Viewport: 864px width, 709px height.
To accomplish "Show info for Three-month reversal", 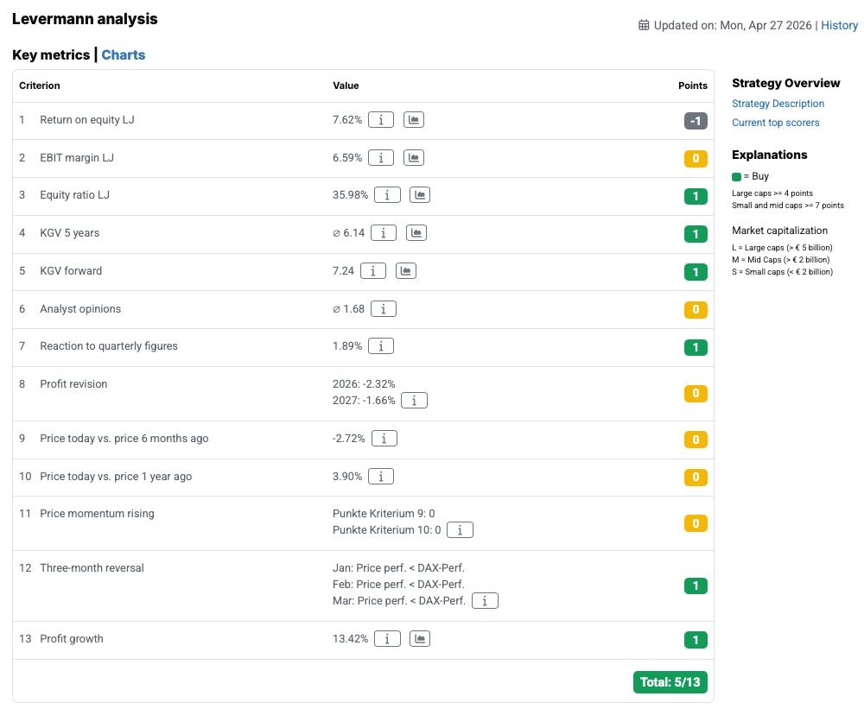I will 486,601.
